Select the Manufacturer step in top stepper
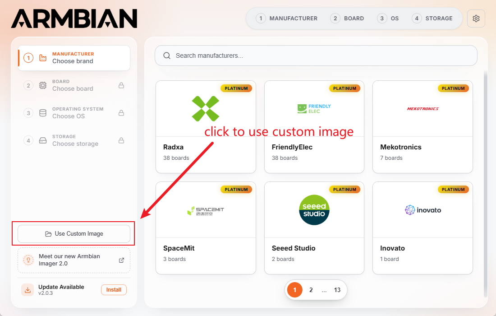 [287, 19]
